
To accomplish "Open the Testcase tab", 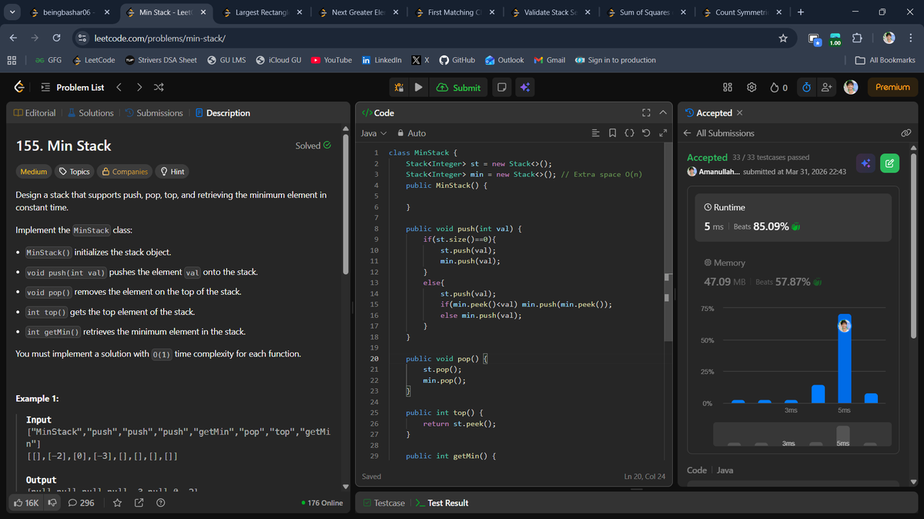I will coord(383,503).
